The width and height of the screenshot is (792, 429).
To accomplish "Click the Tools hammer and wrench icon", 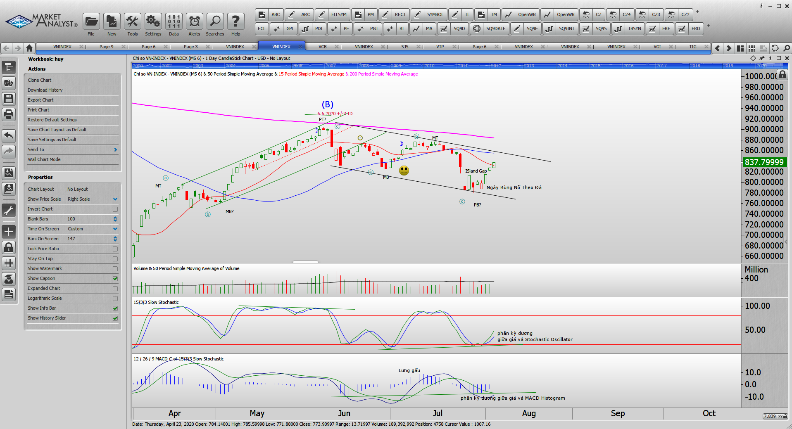I will click(132, 21).
